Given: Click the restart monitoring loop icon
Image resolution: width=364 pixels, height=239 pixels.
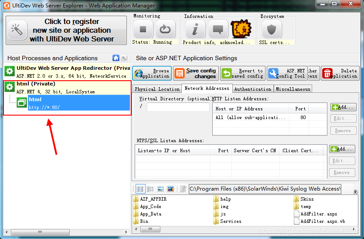Looking at the screenshot, I should pos(165,29).
